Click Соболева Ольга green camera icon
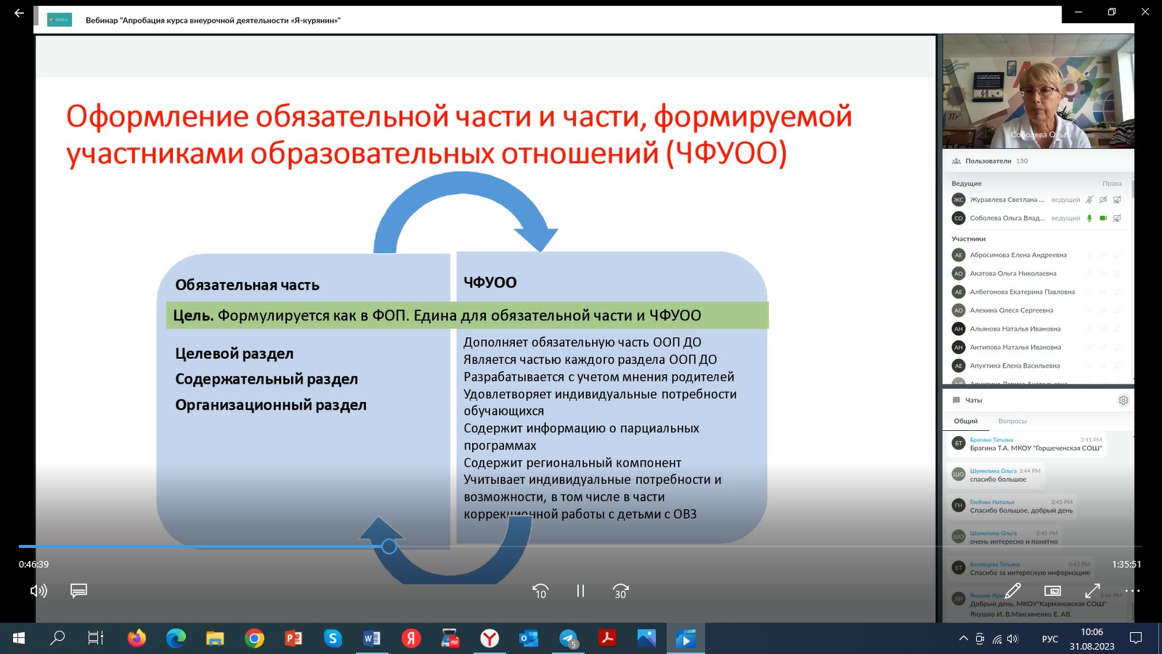 point(1103,218)
